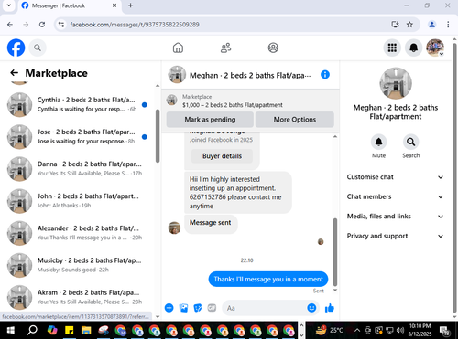Click the conversation list scrollbar
The width and height of the screenshot is (458, 339).
point(158,136)
